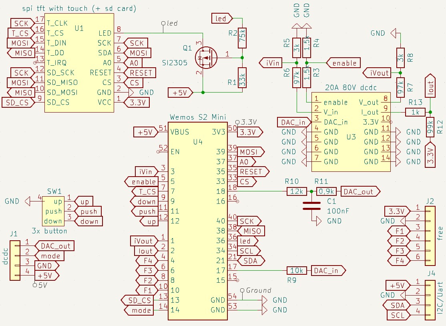Click MISO label on U4 pin 38
The image size is (446, 326).
(x=251, y=231)
